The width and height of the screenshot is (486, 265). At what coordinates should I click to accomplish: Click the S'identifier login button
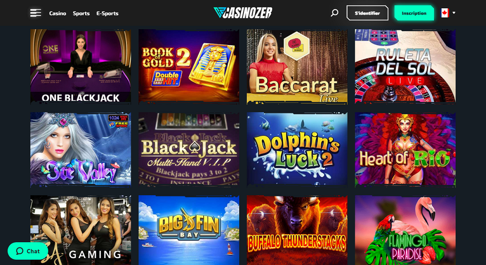pyautogui.click(x=367, y=13)
